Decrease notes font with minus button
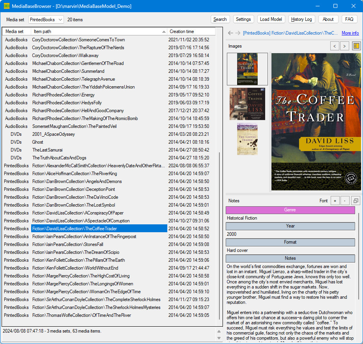This screenshot has width=363, height=344. (x=345, y=201)
